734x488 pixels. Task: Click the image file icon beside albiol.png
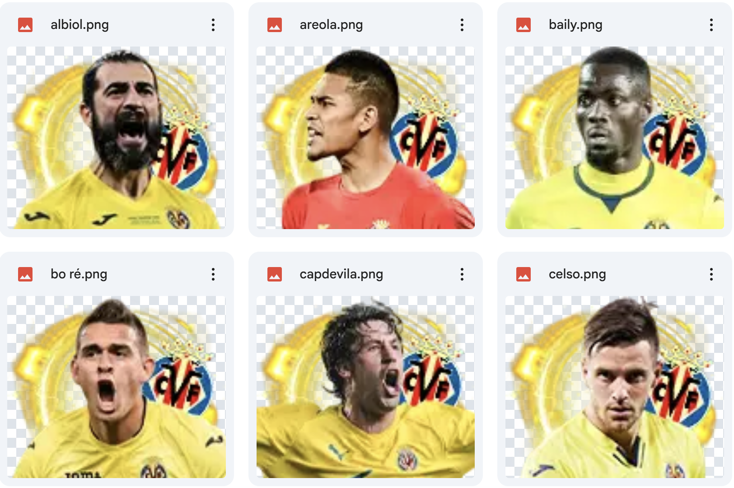[25, 25]
